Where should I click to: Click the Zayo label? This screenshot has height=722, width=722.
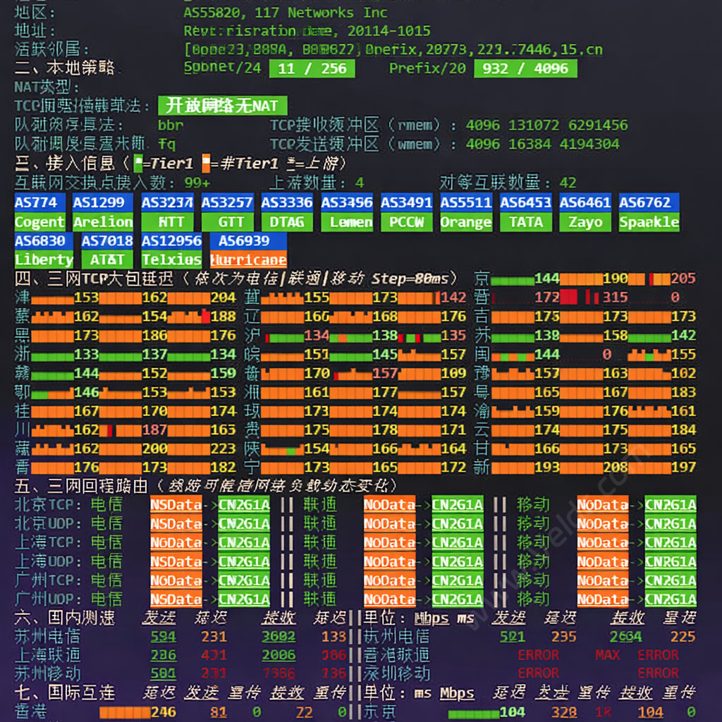coord(585,222)
